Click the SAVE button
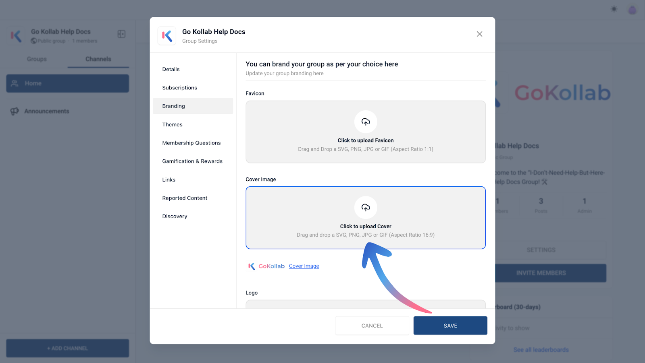Image resolution: width=645 pixels, height=363 pixels. click(450, 326)
